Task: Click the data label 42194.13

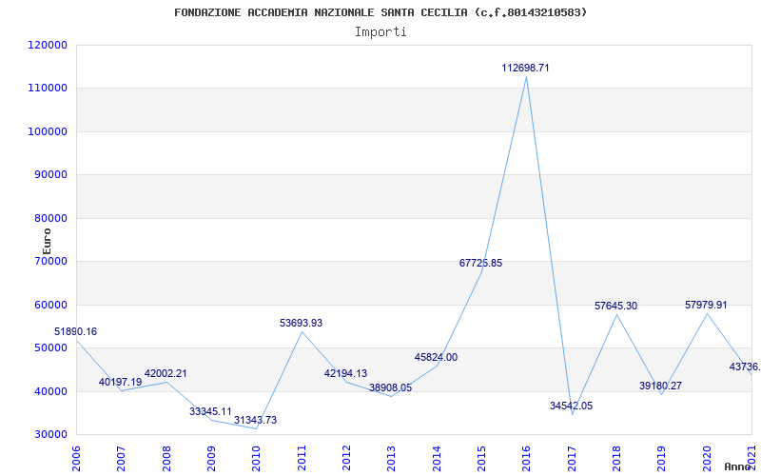Action: [345, 374]
